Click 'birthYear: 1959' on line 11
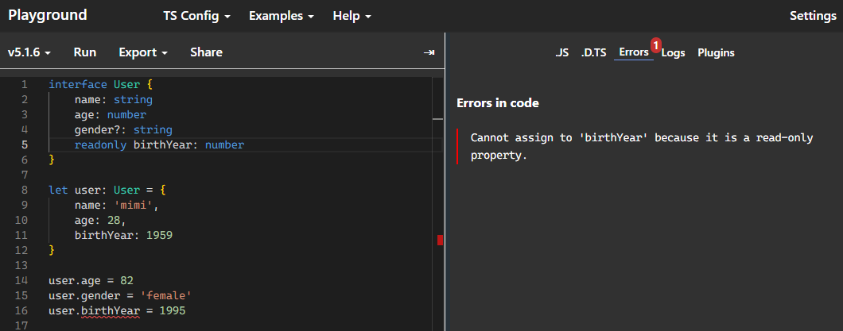The image size is (843, 331). (x=123, y=235)
